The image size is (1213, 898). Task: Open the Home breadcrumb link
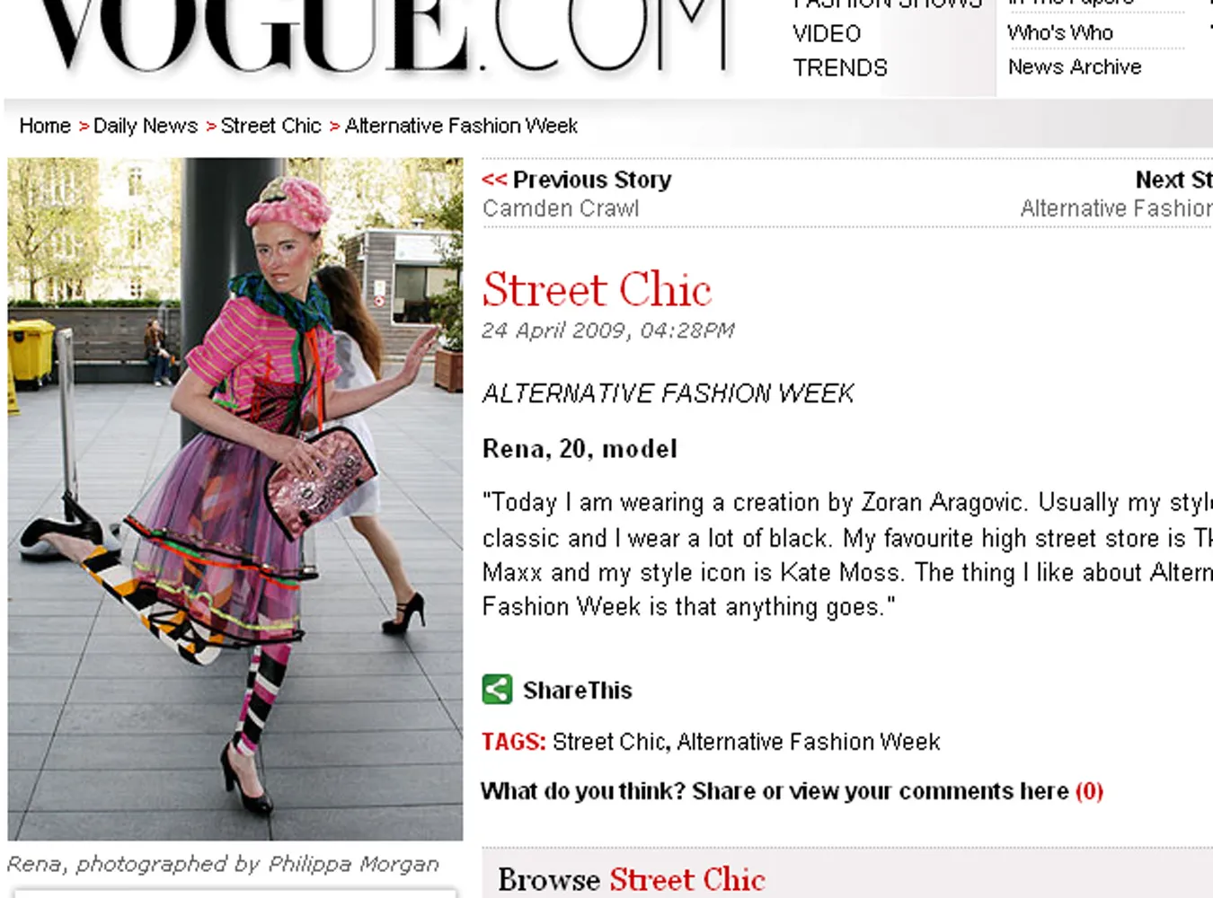(45, 126)
